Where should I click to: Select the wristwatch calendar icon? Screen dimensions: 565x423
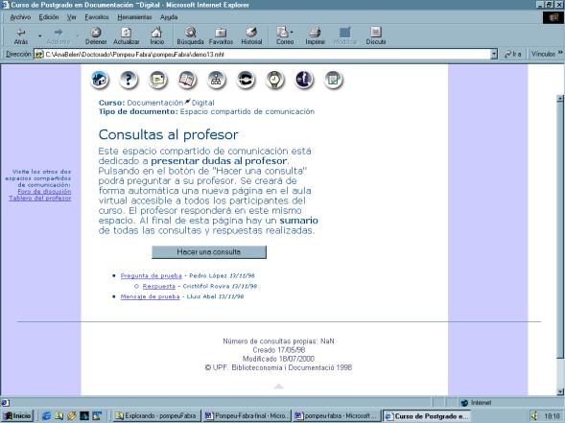(x=275, y=80)
